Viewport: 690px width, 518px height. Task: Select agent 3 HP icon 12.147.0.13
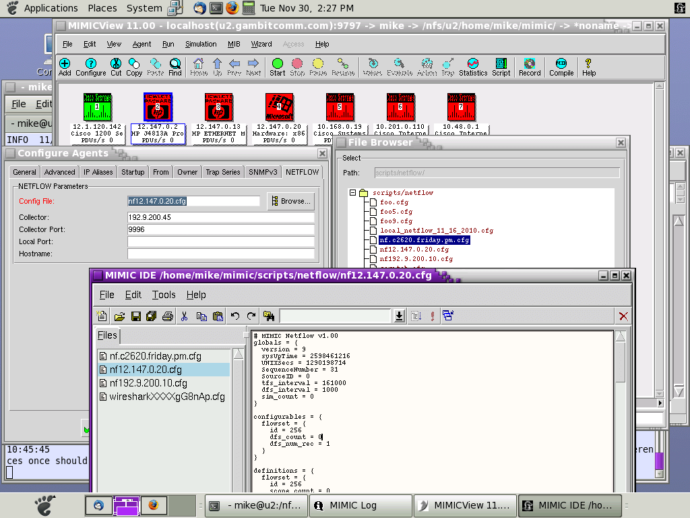(219, 107)
